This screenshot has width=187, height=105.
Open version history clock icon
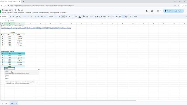click(x=147, y=11)
